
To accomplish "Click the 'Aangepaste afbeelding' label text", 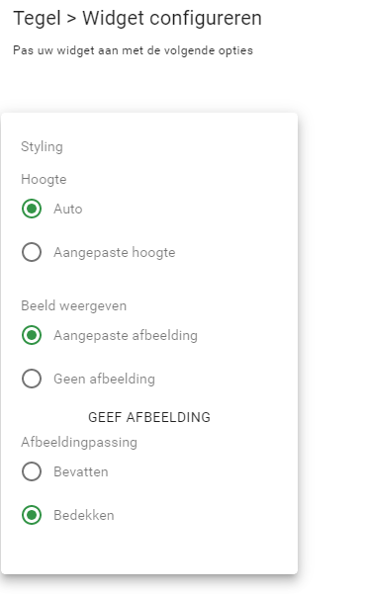I will pyautogui.click(x=126, y=336).
